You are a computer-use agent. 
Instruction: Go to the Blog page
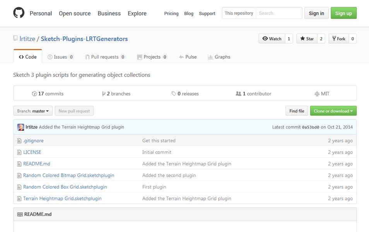(x=189, y=14)
